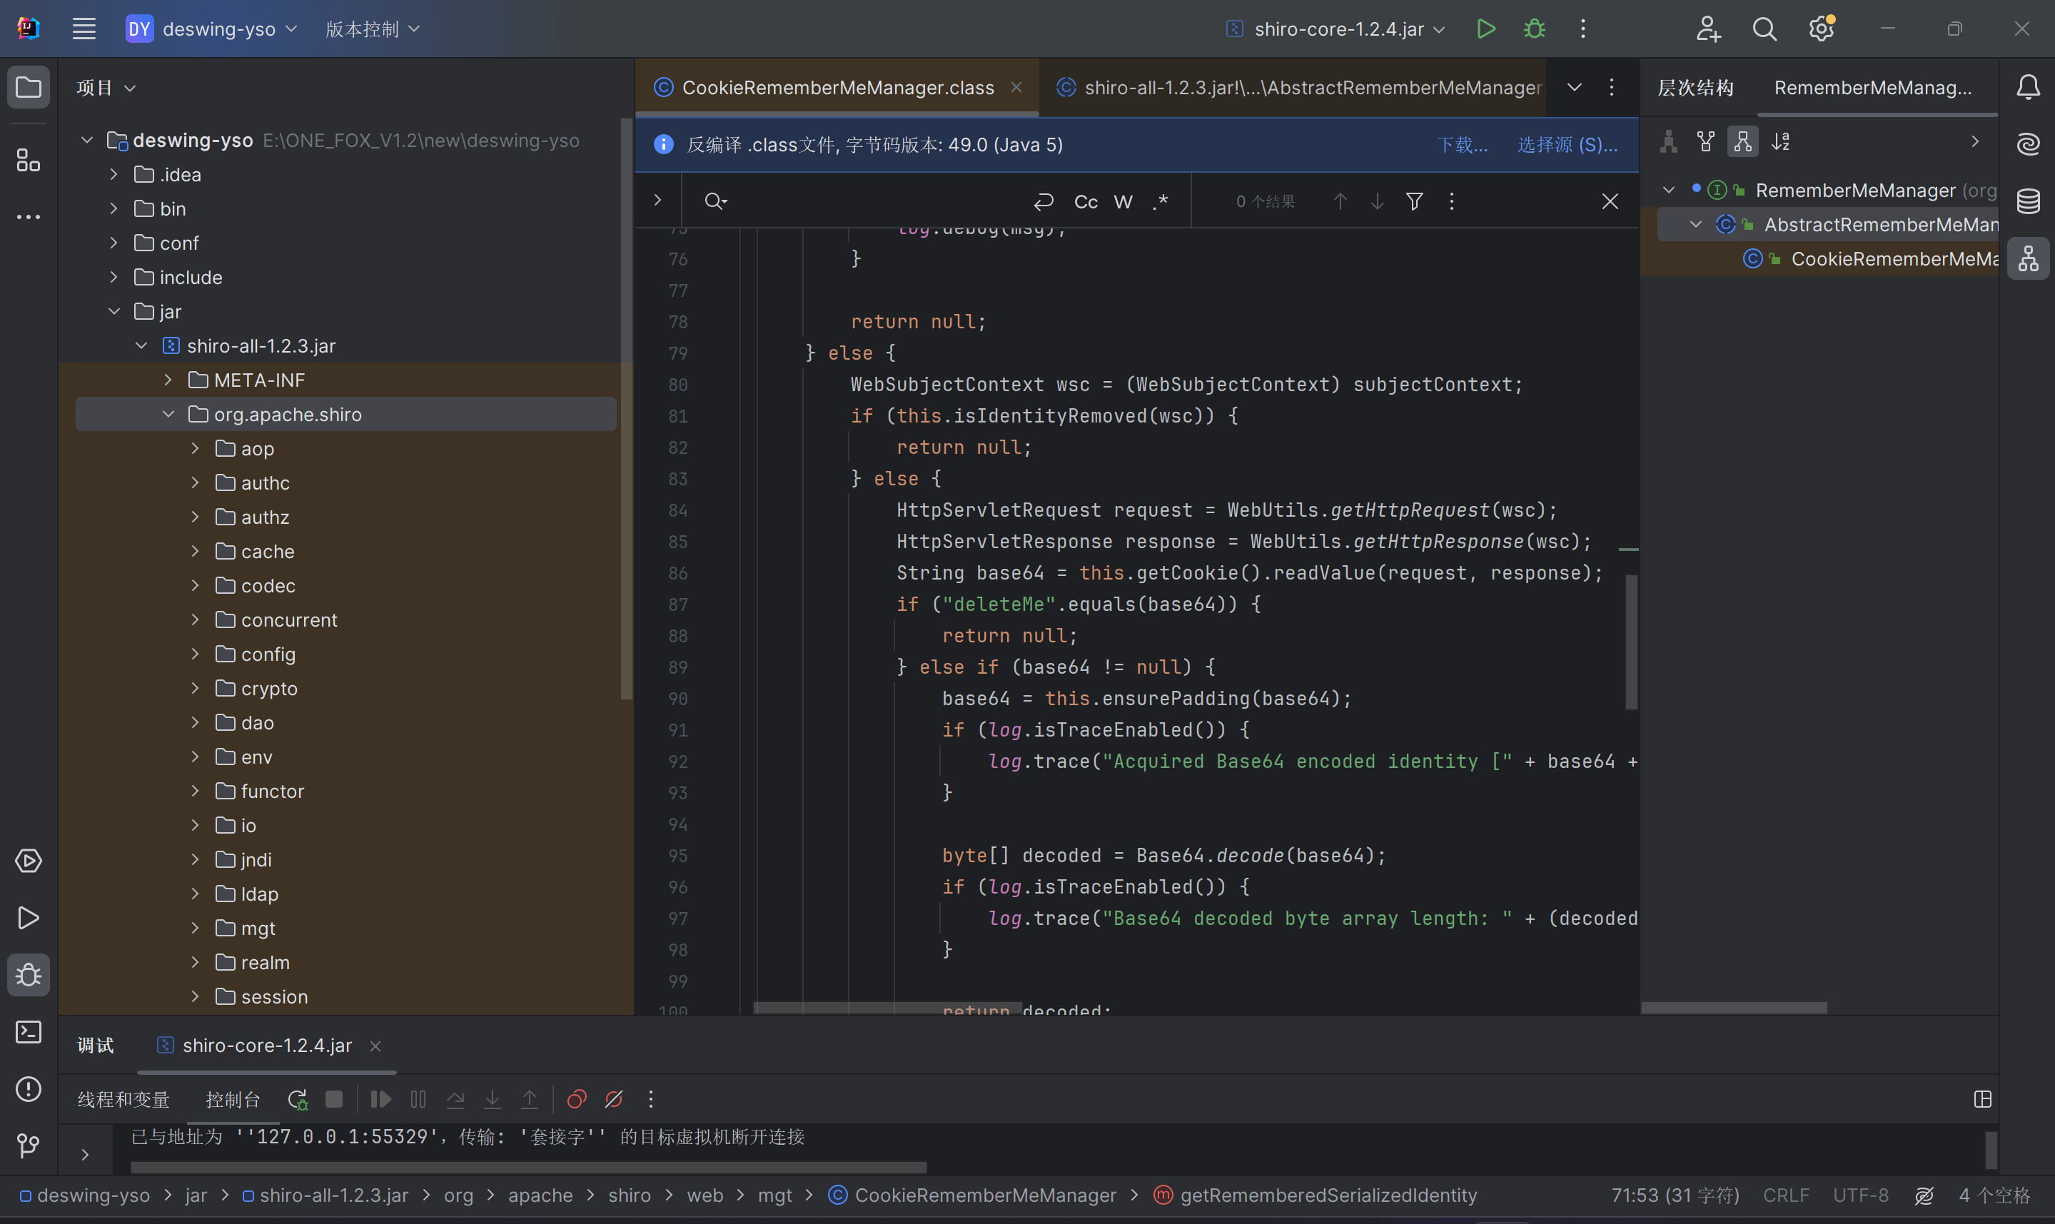Toggle match case Cc in search bar
Screen dimensions: 2055x1224
tap(1085, 201)
